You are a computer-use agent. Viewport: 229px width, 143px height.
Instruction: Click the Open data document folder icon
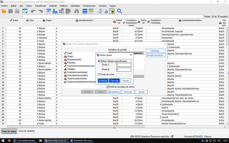4,11
